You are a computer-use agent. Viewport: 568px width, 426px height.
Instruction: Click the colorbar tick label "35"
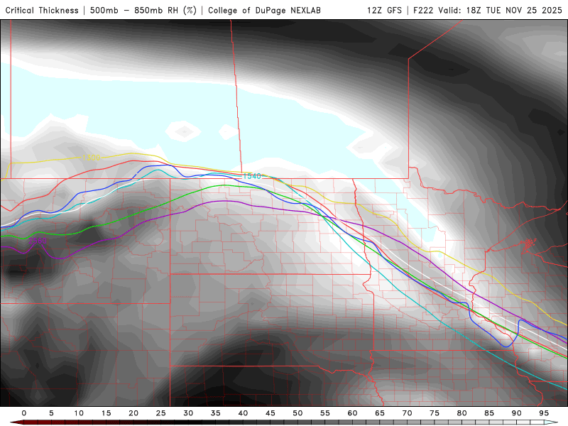216,413
